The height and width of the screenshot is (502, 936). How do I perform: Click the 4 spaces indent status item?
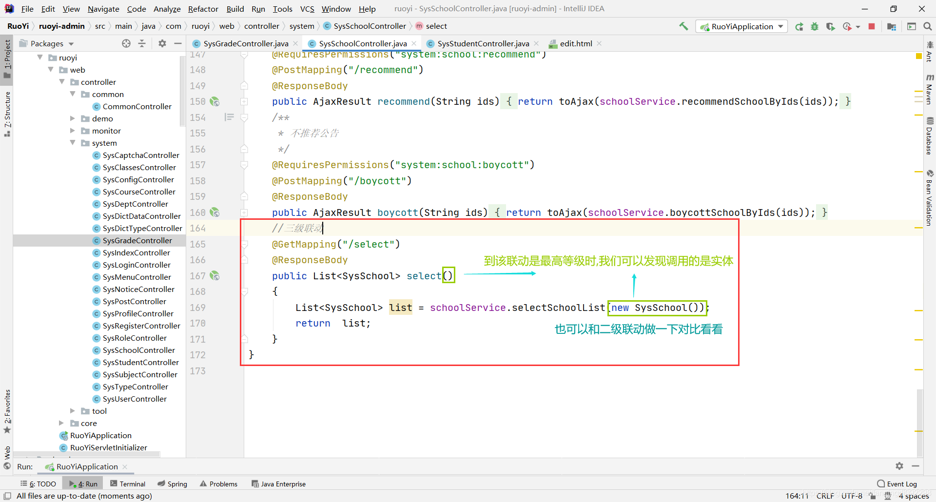coord(914,496)
